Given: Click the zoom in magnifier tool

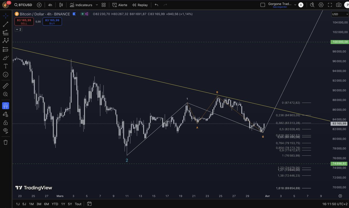Looking at the screenshot, I should pos(6,94).
